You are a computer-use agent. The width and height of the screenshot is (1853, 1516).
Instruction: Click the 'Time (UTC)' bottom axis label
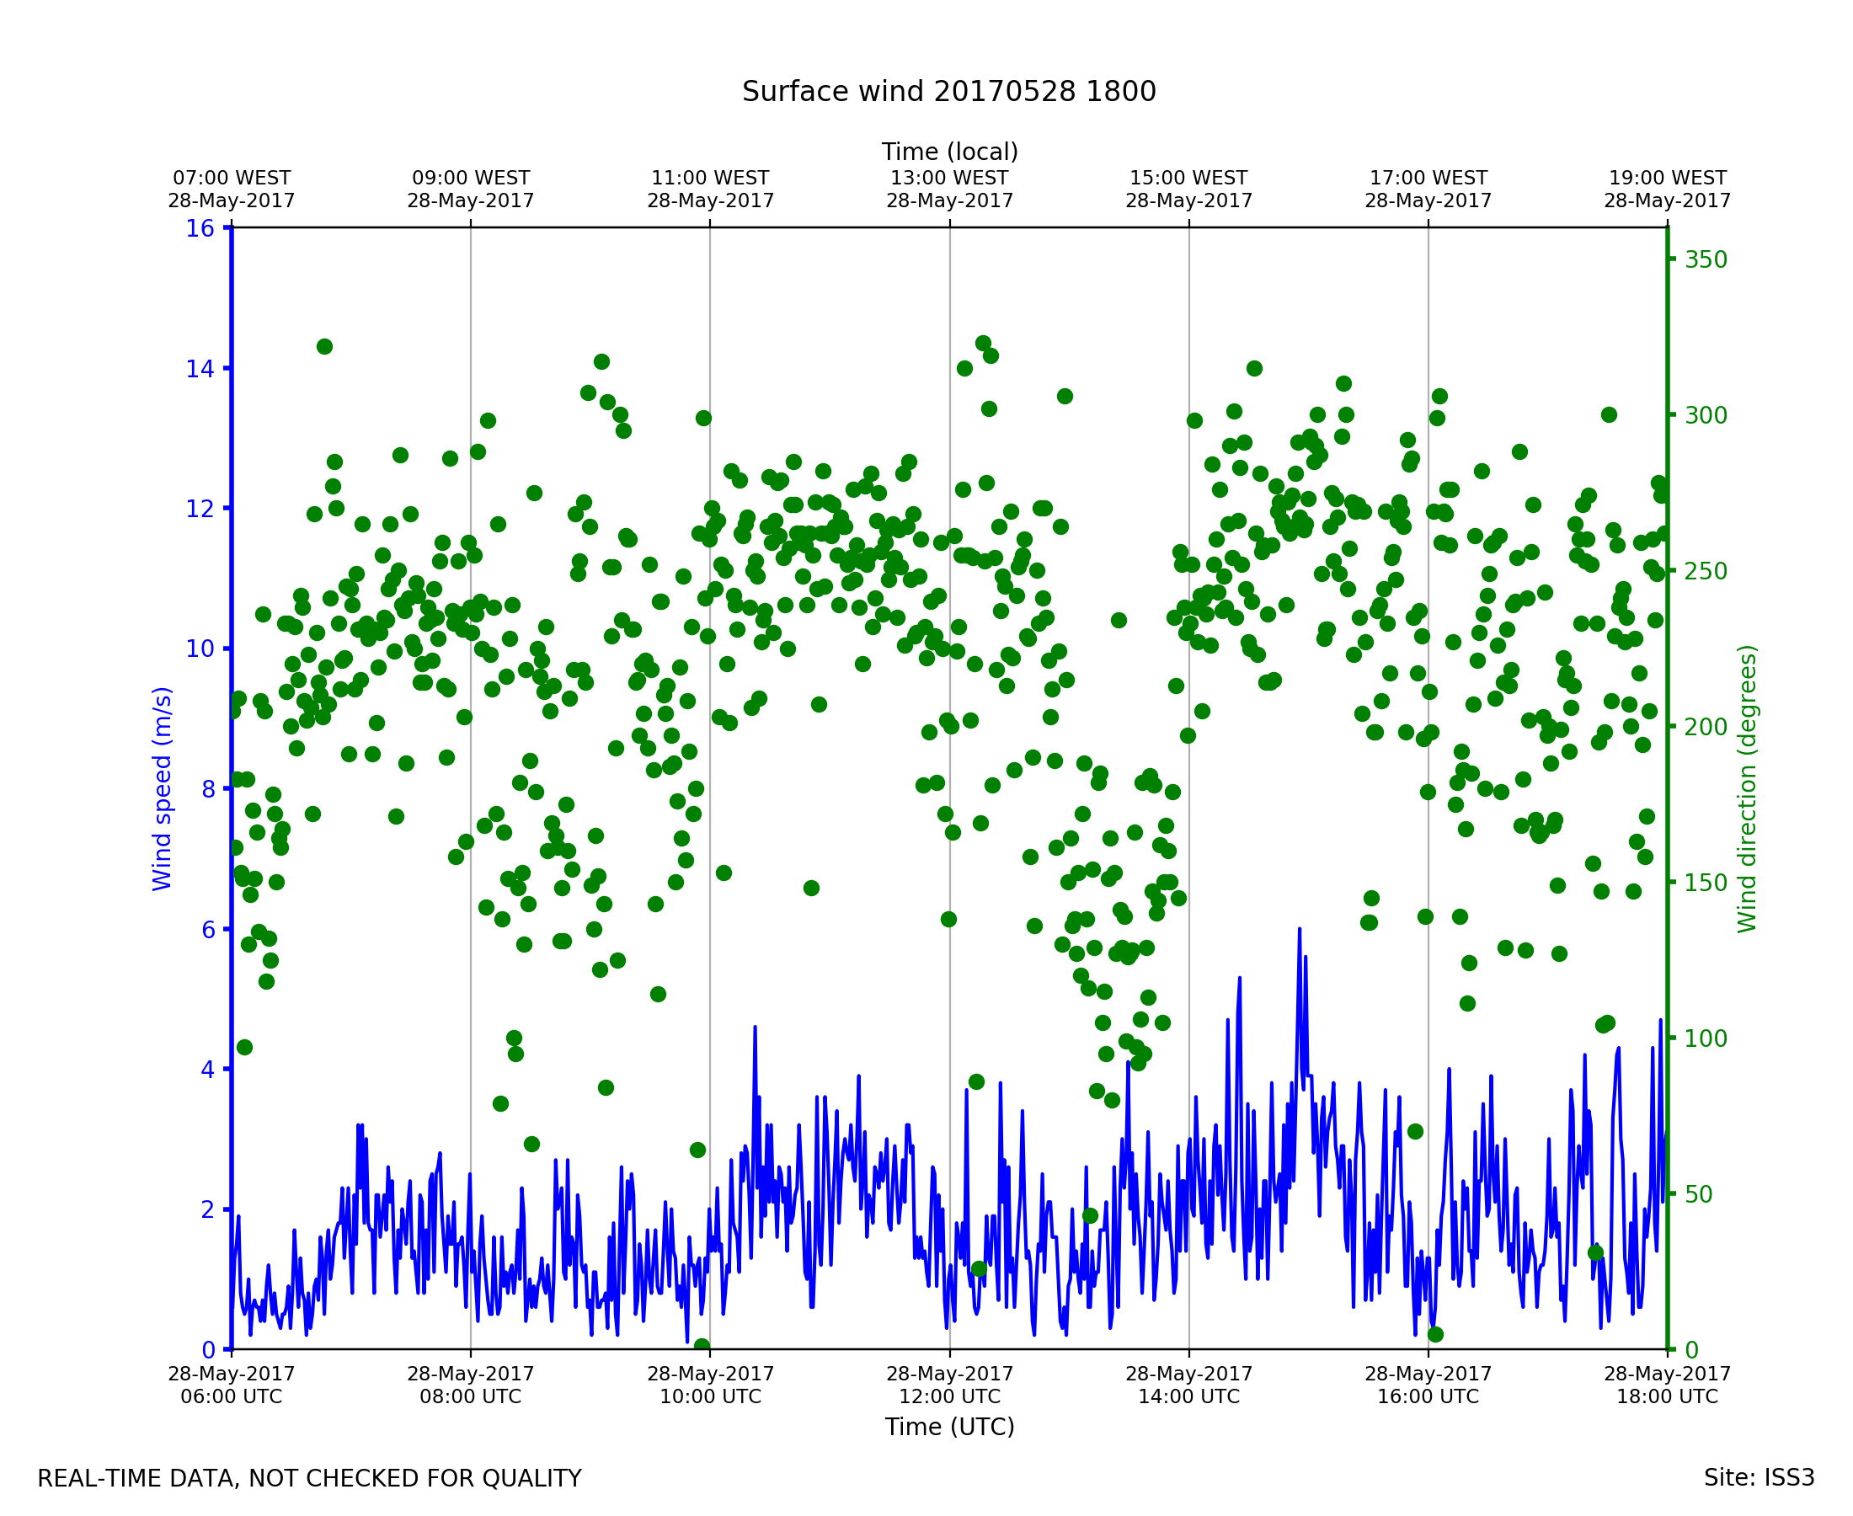point(949,1427)
